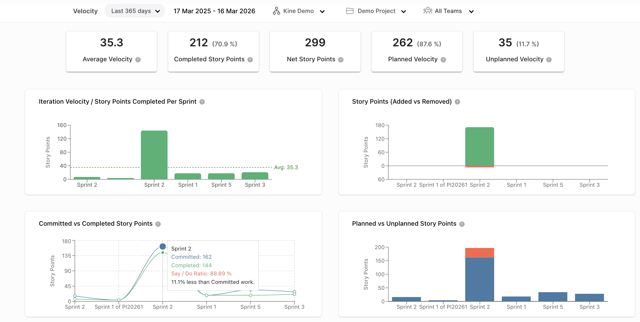This screenshot has height=322, width=640.
Task: Click info icon for Planned vs Unplanned Story Points
Action: (462, 224)
